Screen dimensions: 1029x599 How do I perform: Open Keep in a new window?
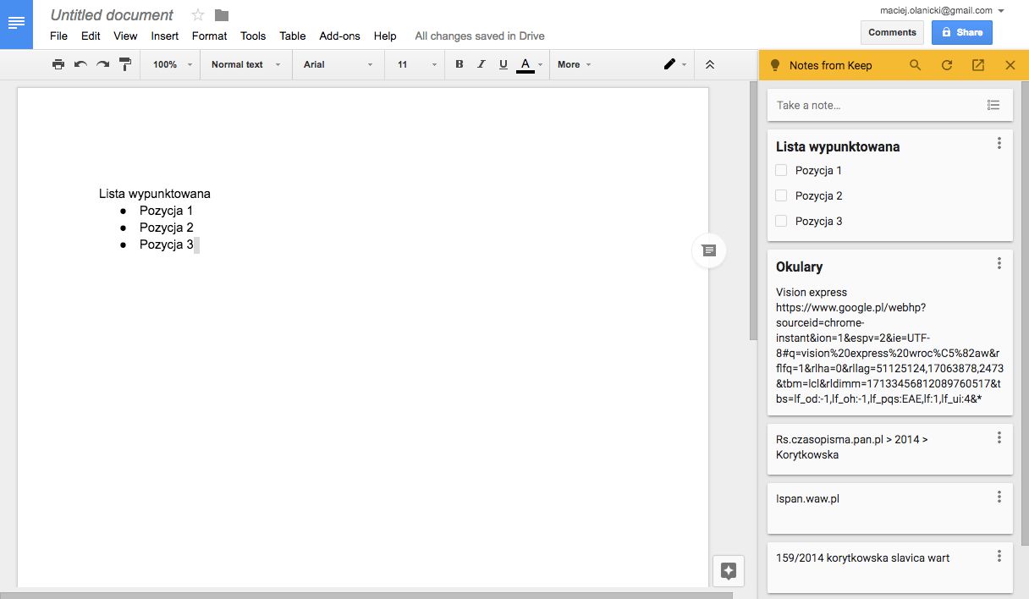click(x=978, y=65)
